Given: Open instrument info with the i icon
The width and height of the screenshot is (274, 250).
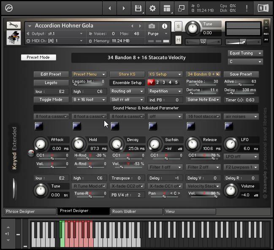Looking at the screenshot, I should coord(164,26).
